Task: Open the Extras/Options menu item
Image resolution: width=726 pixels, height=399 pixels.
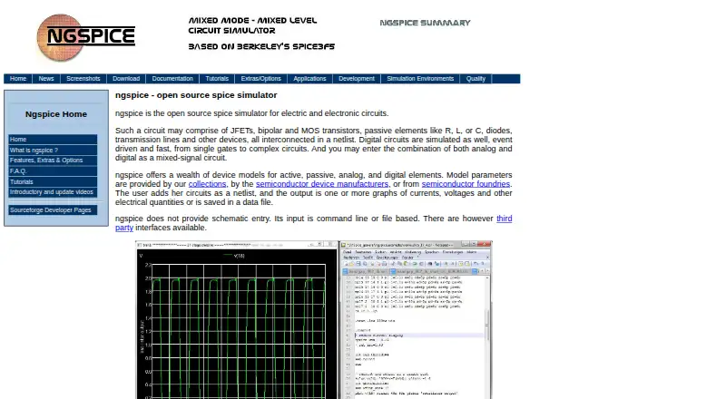Action: (261, 79)
